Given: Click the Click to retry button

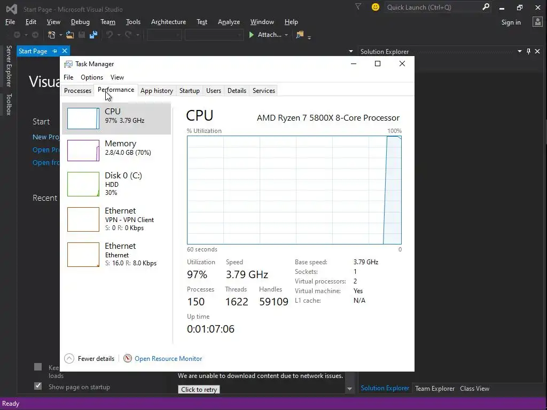Looking at the screenshot, I should point(199,389).
